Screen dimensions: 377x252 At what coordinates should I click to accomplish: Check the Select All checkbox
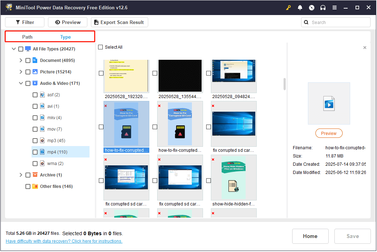(x=100, y=47)
